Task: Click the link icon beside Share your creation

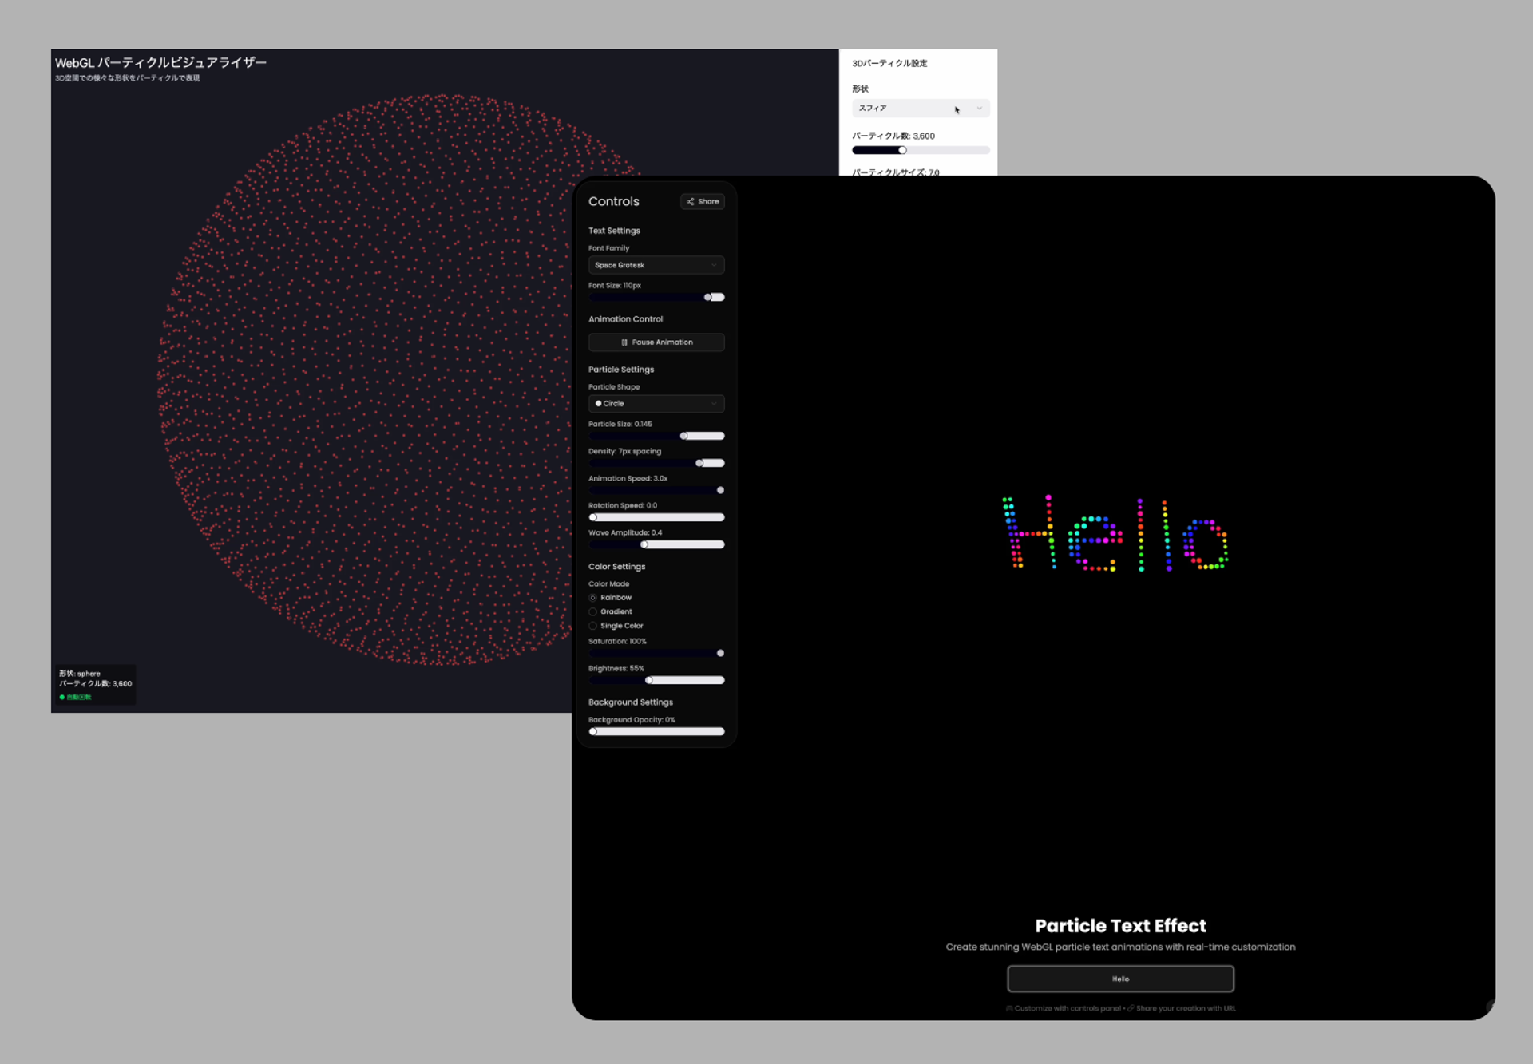Action: [1131, 1008]
